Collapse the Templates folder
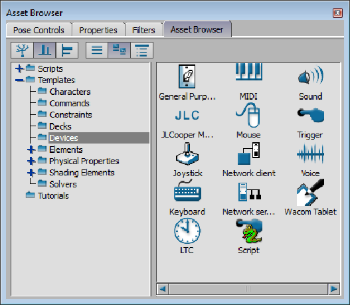This screenshot has width=350, height=305. click(x=20, y=80)
